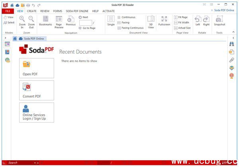Open the layers panel icon on right
Screen dimensions: 239x167
pos(232,68)
